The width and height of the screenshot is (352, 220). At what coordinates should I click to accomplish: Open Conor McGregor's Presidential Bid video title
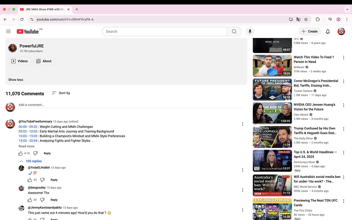[x=316, y=83]
